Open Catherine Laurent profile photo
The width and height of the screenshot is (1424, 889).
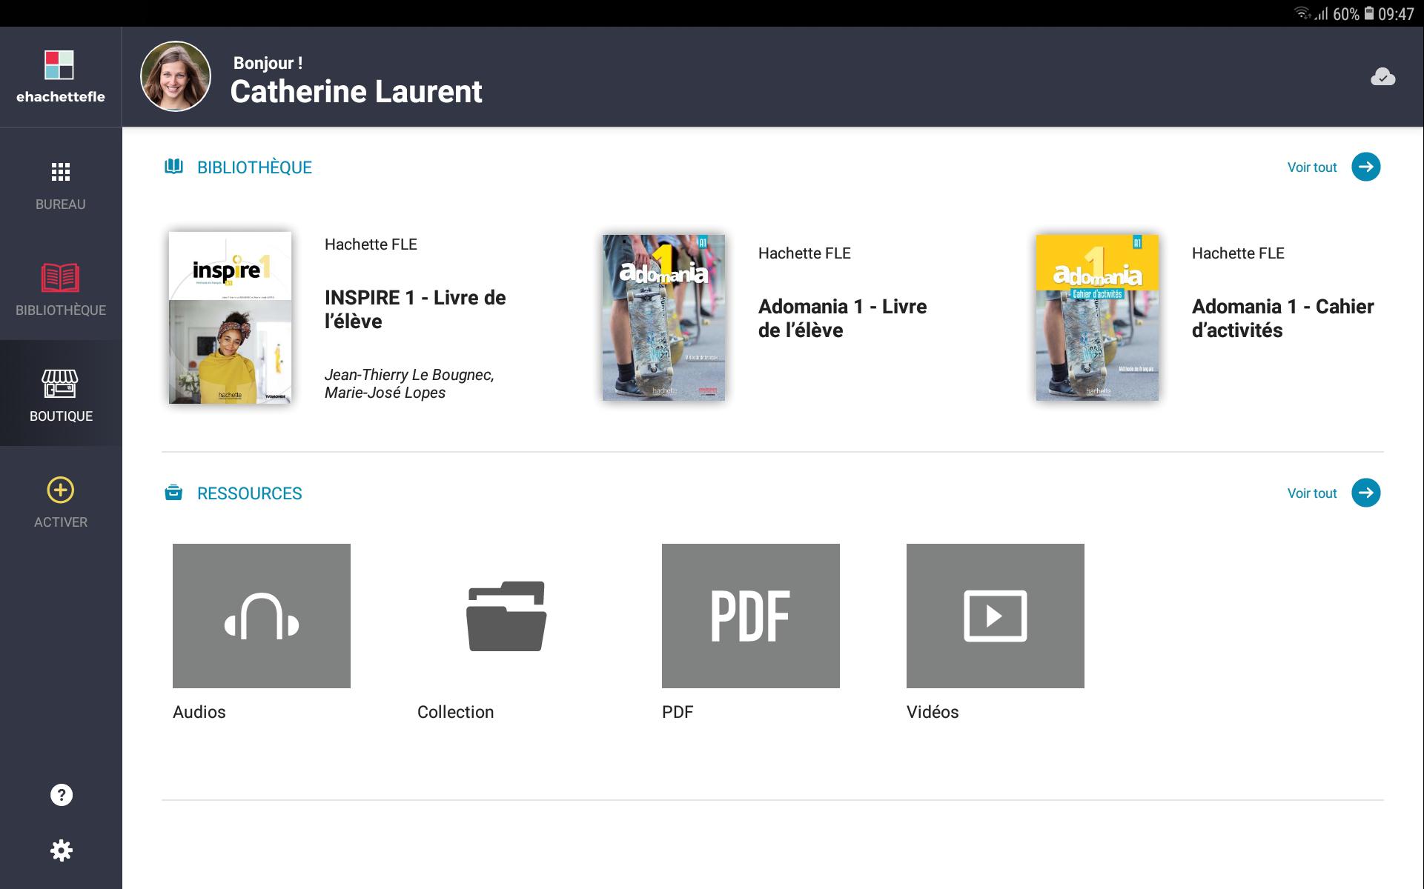tap(176, 76)
